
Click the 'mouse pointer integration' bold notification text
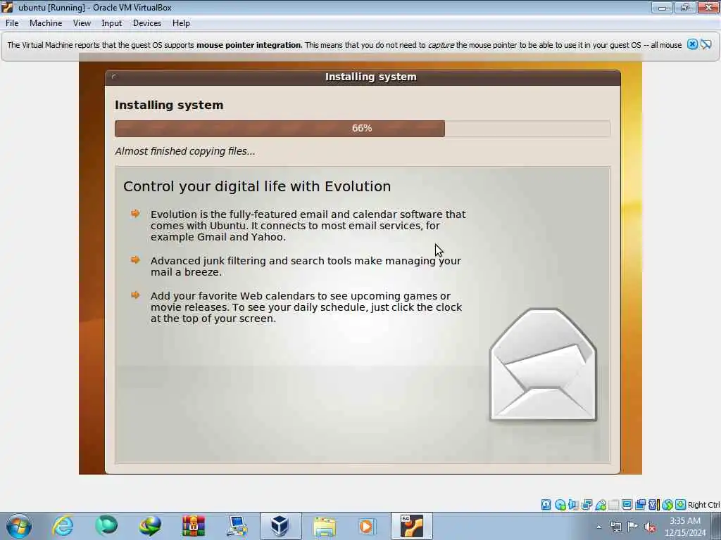coord(249,45)
